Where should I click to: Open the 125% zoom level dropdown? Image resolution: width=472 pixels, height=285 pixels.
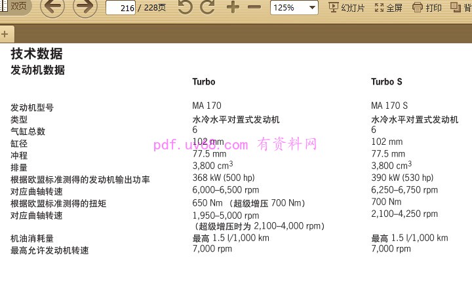[x=294, y=8]
